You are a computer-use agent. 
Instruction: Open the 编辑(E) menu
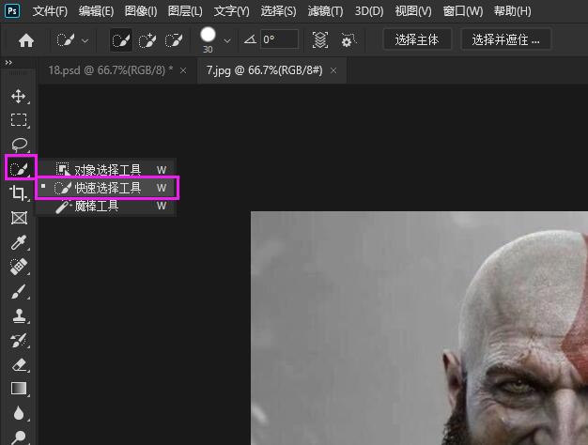pyautogui.click(x=96, y=11)
